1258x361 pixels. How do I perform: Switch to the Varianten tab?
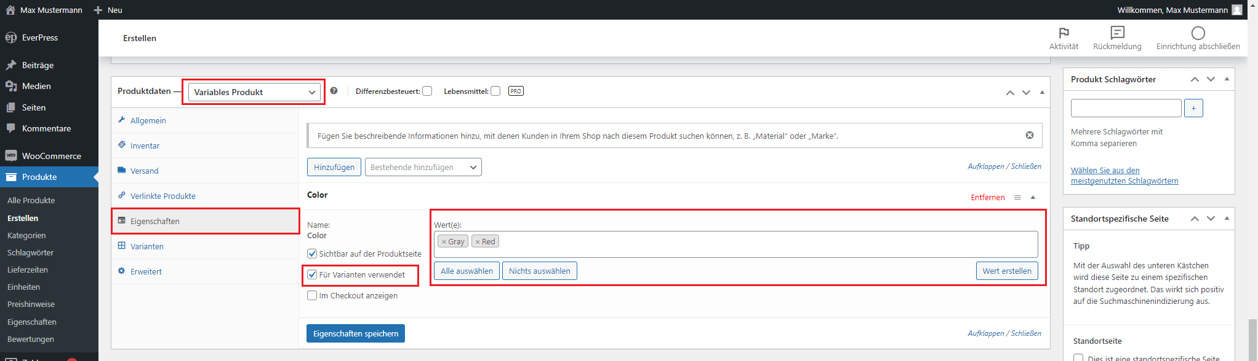[x=146, y=246]
